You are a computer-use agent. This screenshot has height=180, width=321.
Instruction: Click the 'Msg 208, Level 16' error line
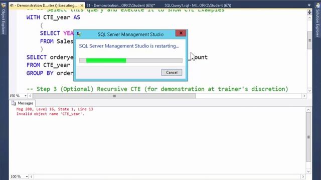(x=55, y=109)
